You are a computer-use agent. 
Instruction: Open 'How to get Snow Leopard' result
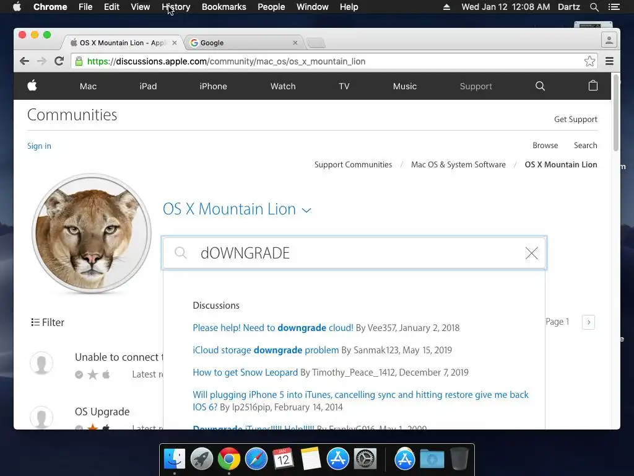pos(245,372)
